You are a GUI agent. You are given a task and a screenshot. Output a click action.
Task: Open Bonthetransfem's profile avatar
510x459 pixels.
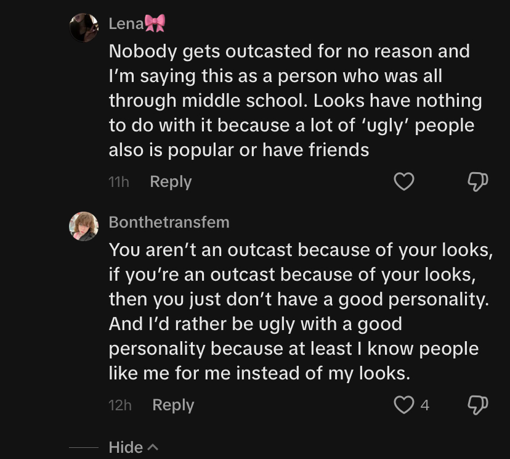coord(84,226)
